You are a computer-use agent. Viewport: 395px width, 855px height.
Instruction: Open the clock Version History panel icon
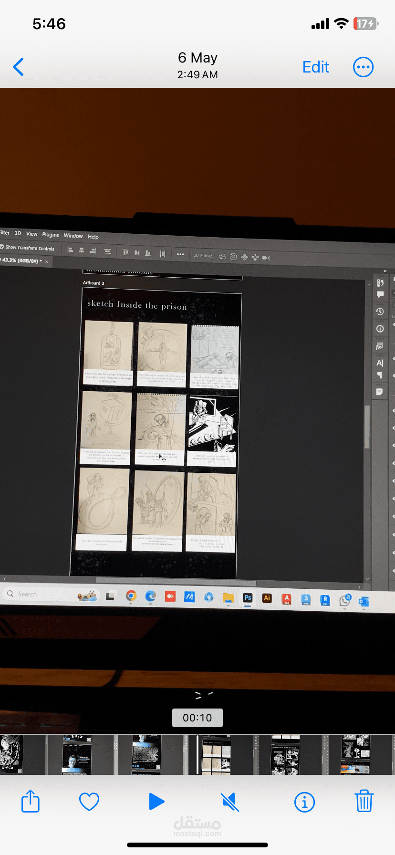click(x=380, y=312)
